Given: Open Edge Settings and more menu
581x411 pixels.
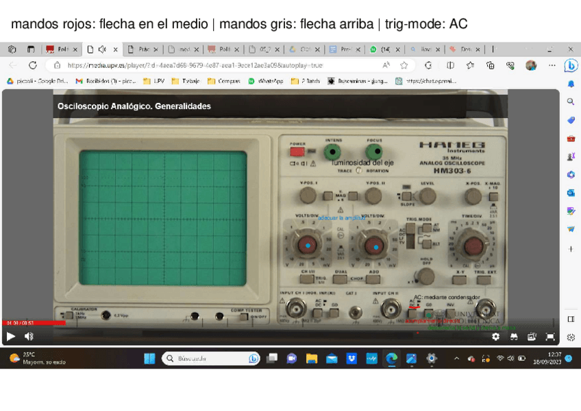Looking at the screenshot, I should click(552, 65).
